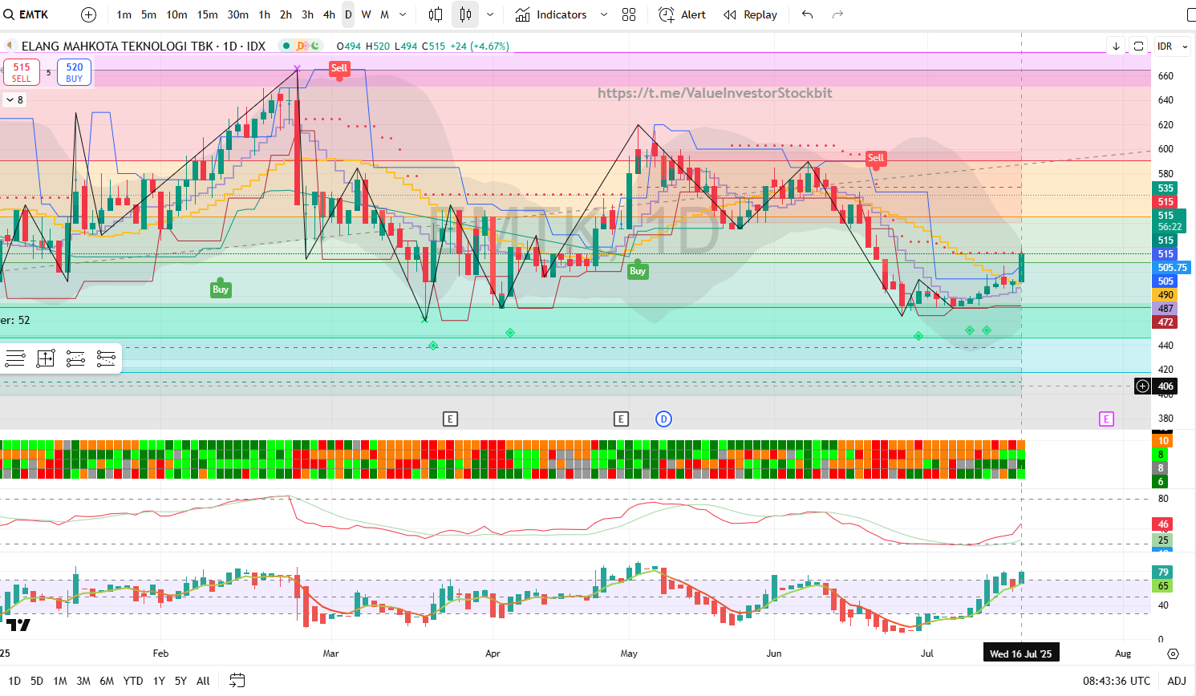Toggle ADJ adjusted data setting
Screen dimensions: 1196x696
click(x=1177, y=681)
